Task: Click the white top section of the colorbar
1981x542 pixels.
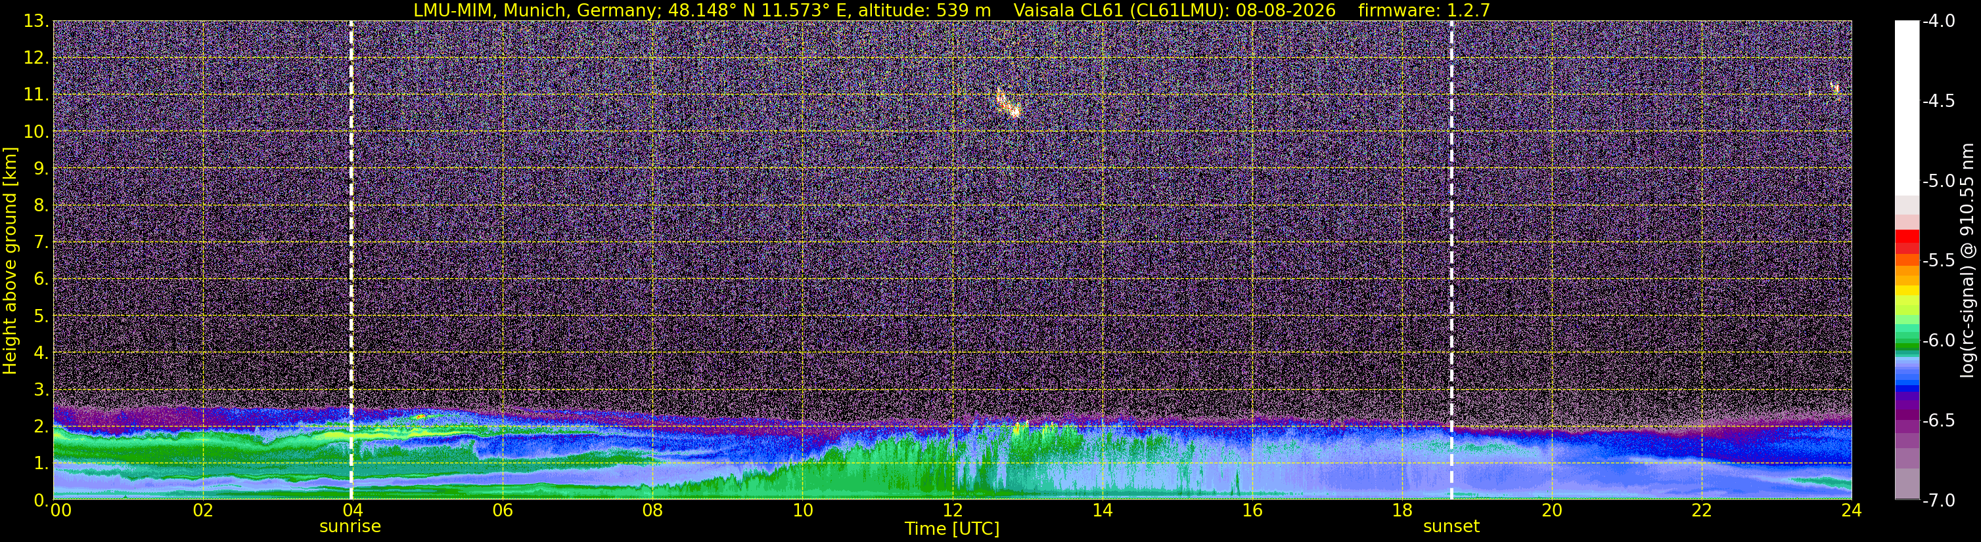Action: click(1907, 108)
